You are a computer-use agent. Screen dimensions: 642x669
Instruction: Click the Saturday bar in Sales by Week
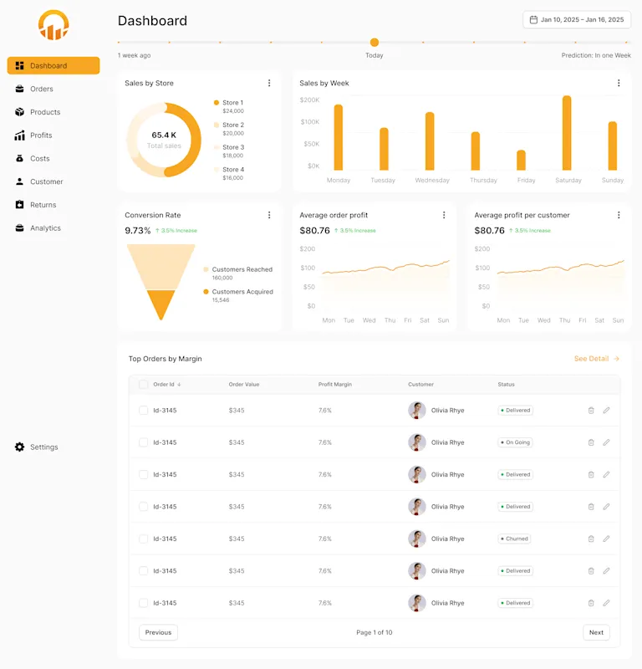click(567, 133)
